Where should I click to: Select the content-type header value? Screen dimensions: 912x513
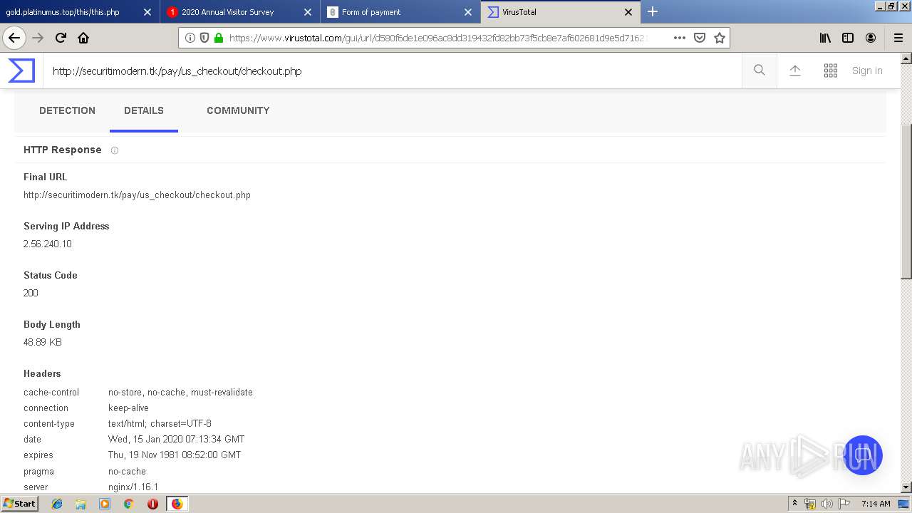[x=160, y=423]
